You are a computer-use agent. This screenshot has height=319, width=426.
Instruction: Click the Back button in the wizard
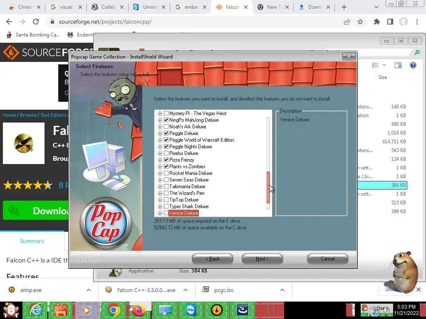[x=213, y=259]
